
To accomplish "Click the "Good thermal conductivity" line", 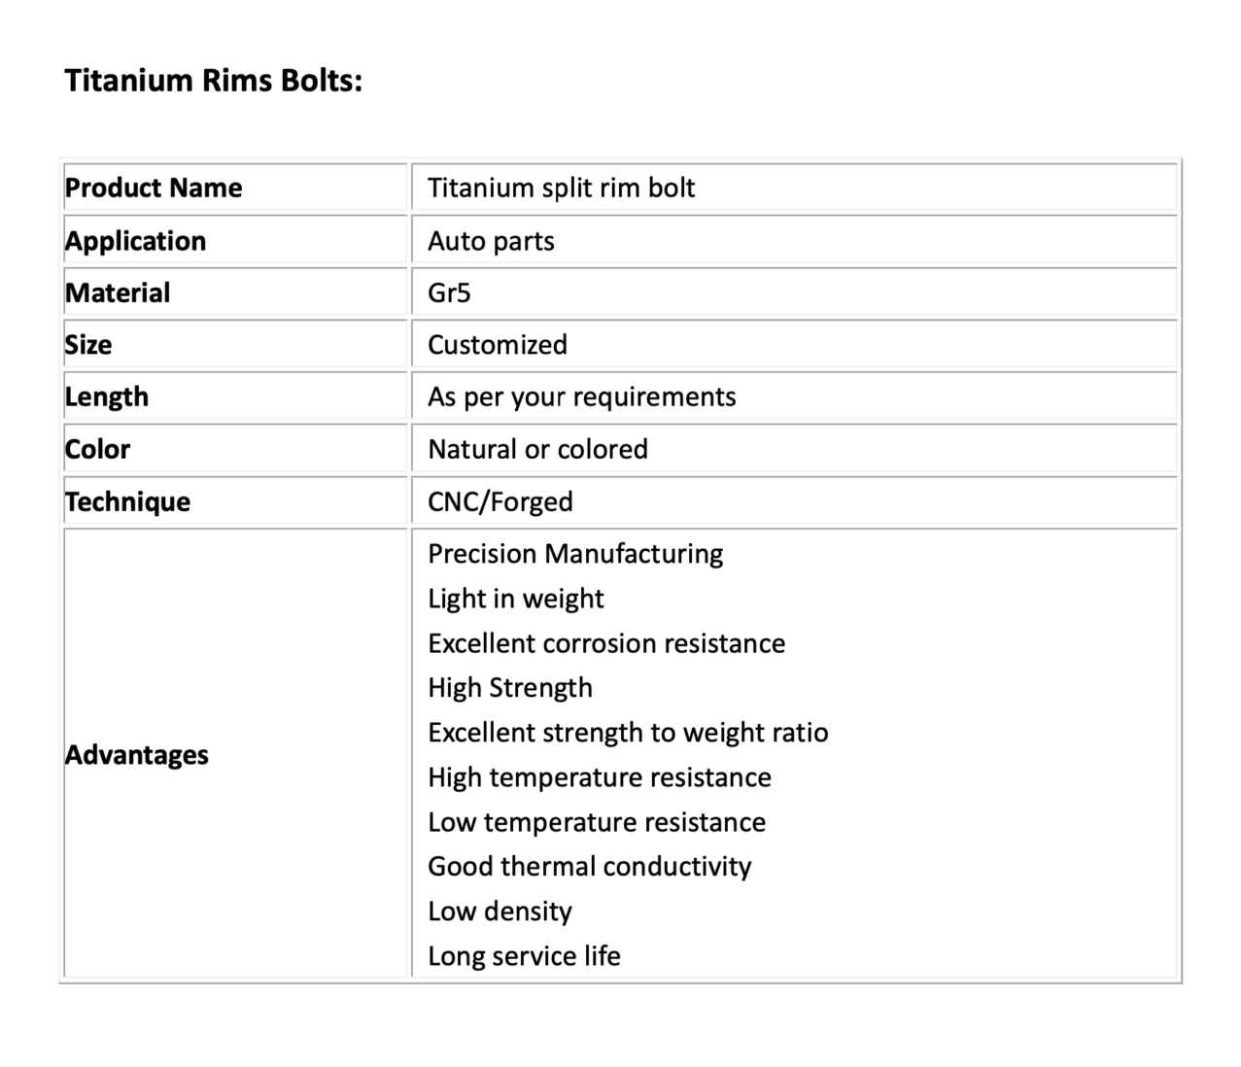I will 589,866.
